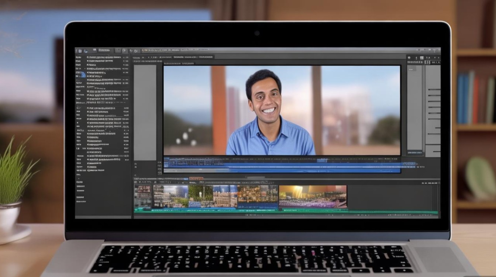The width and height of the screenshot is (496, 277).
Task: Select the orange highlighted label above the timeline
Action: coord(196,179)
